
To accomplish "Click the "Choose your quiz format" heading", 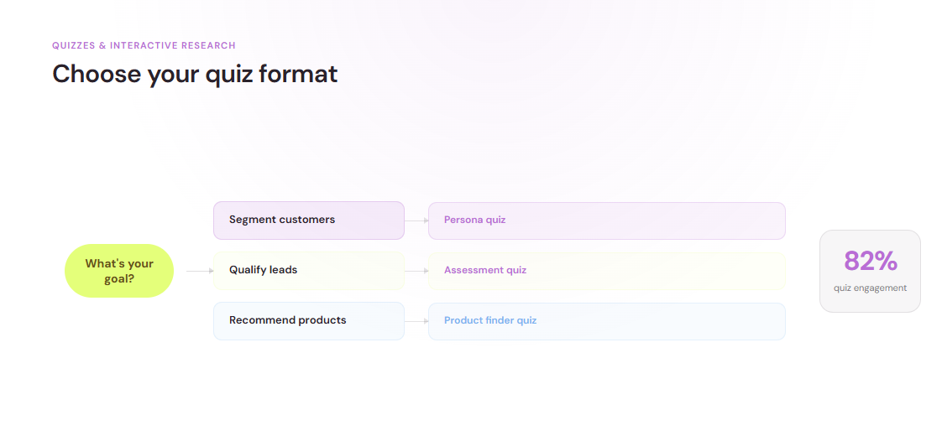I will tap(195, 74).
